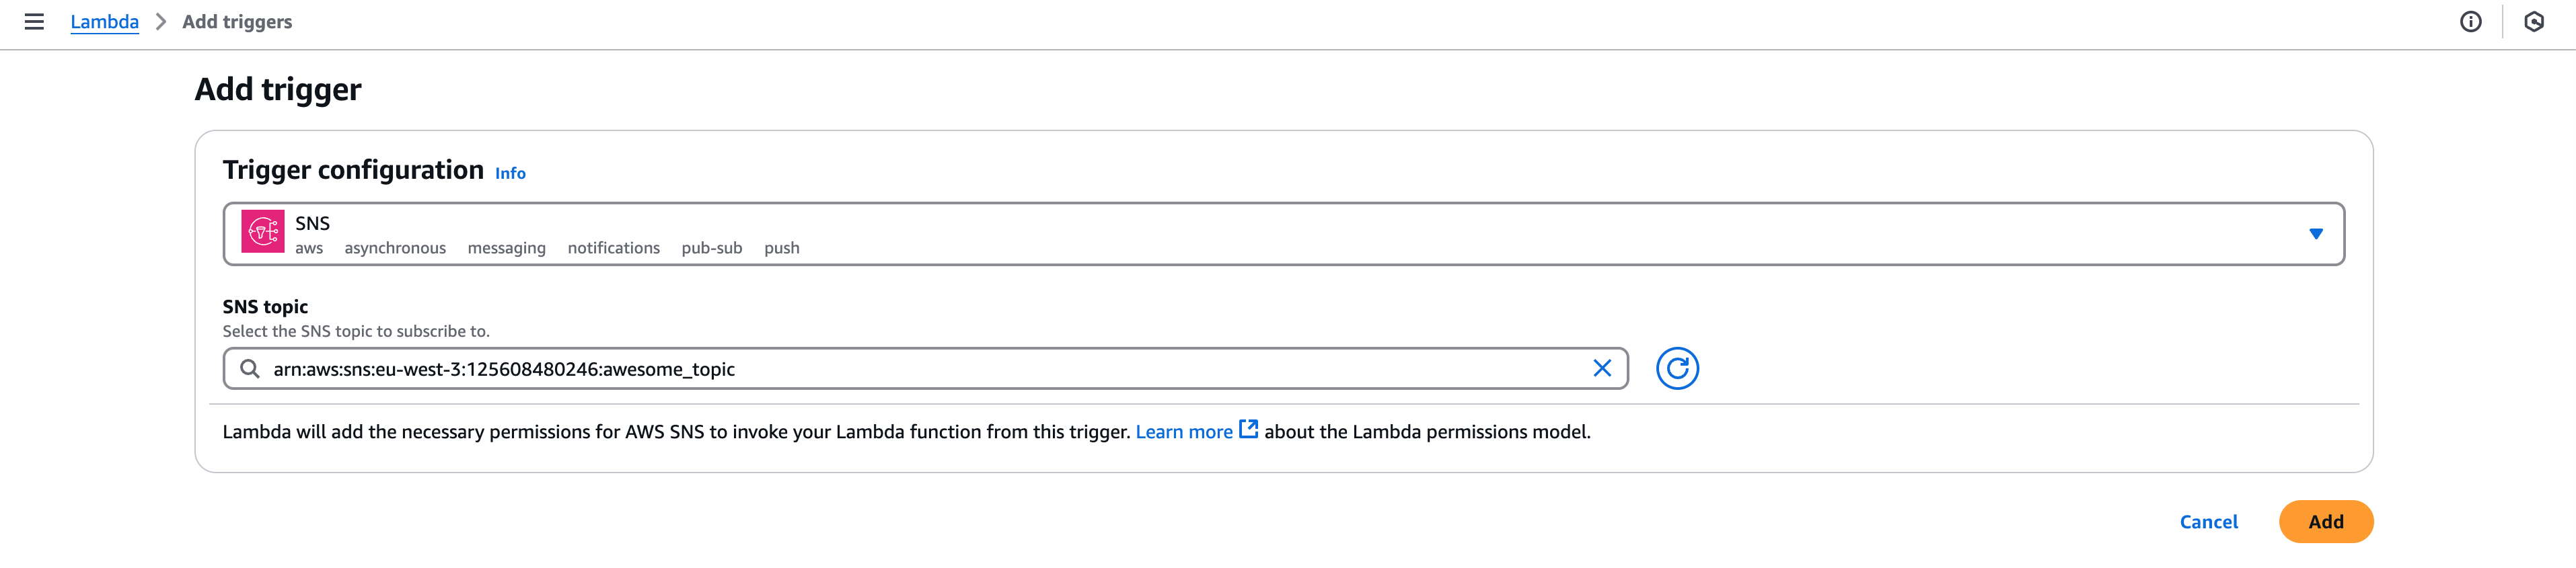Go to Lambda via breadcrumb link

click(x=104, y=22)
